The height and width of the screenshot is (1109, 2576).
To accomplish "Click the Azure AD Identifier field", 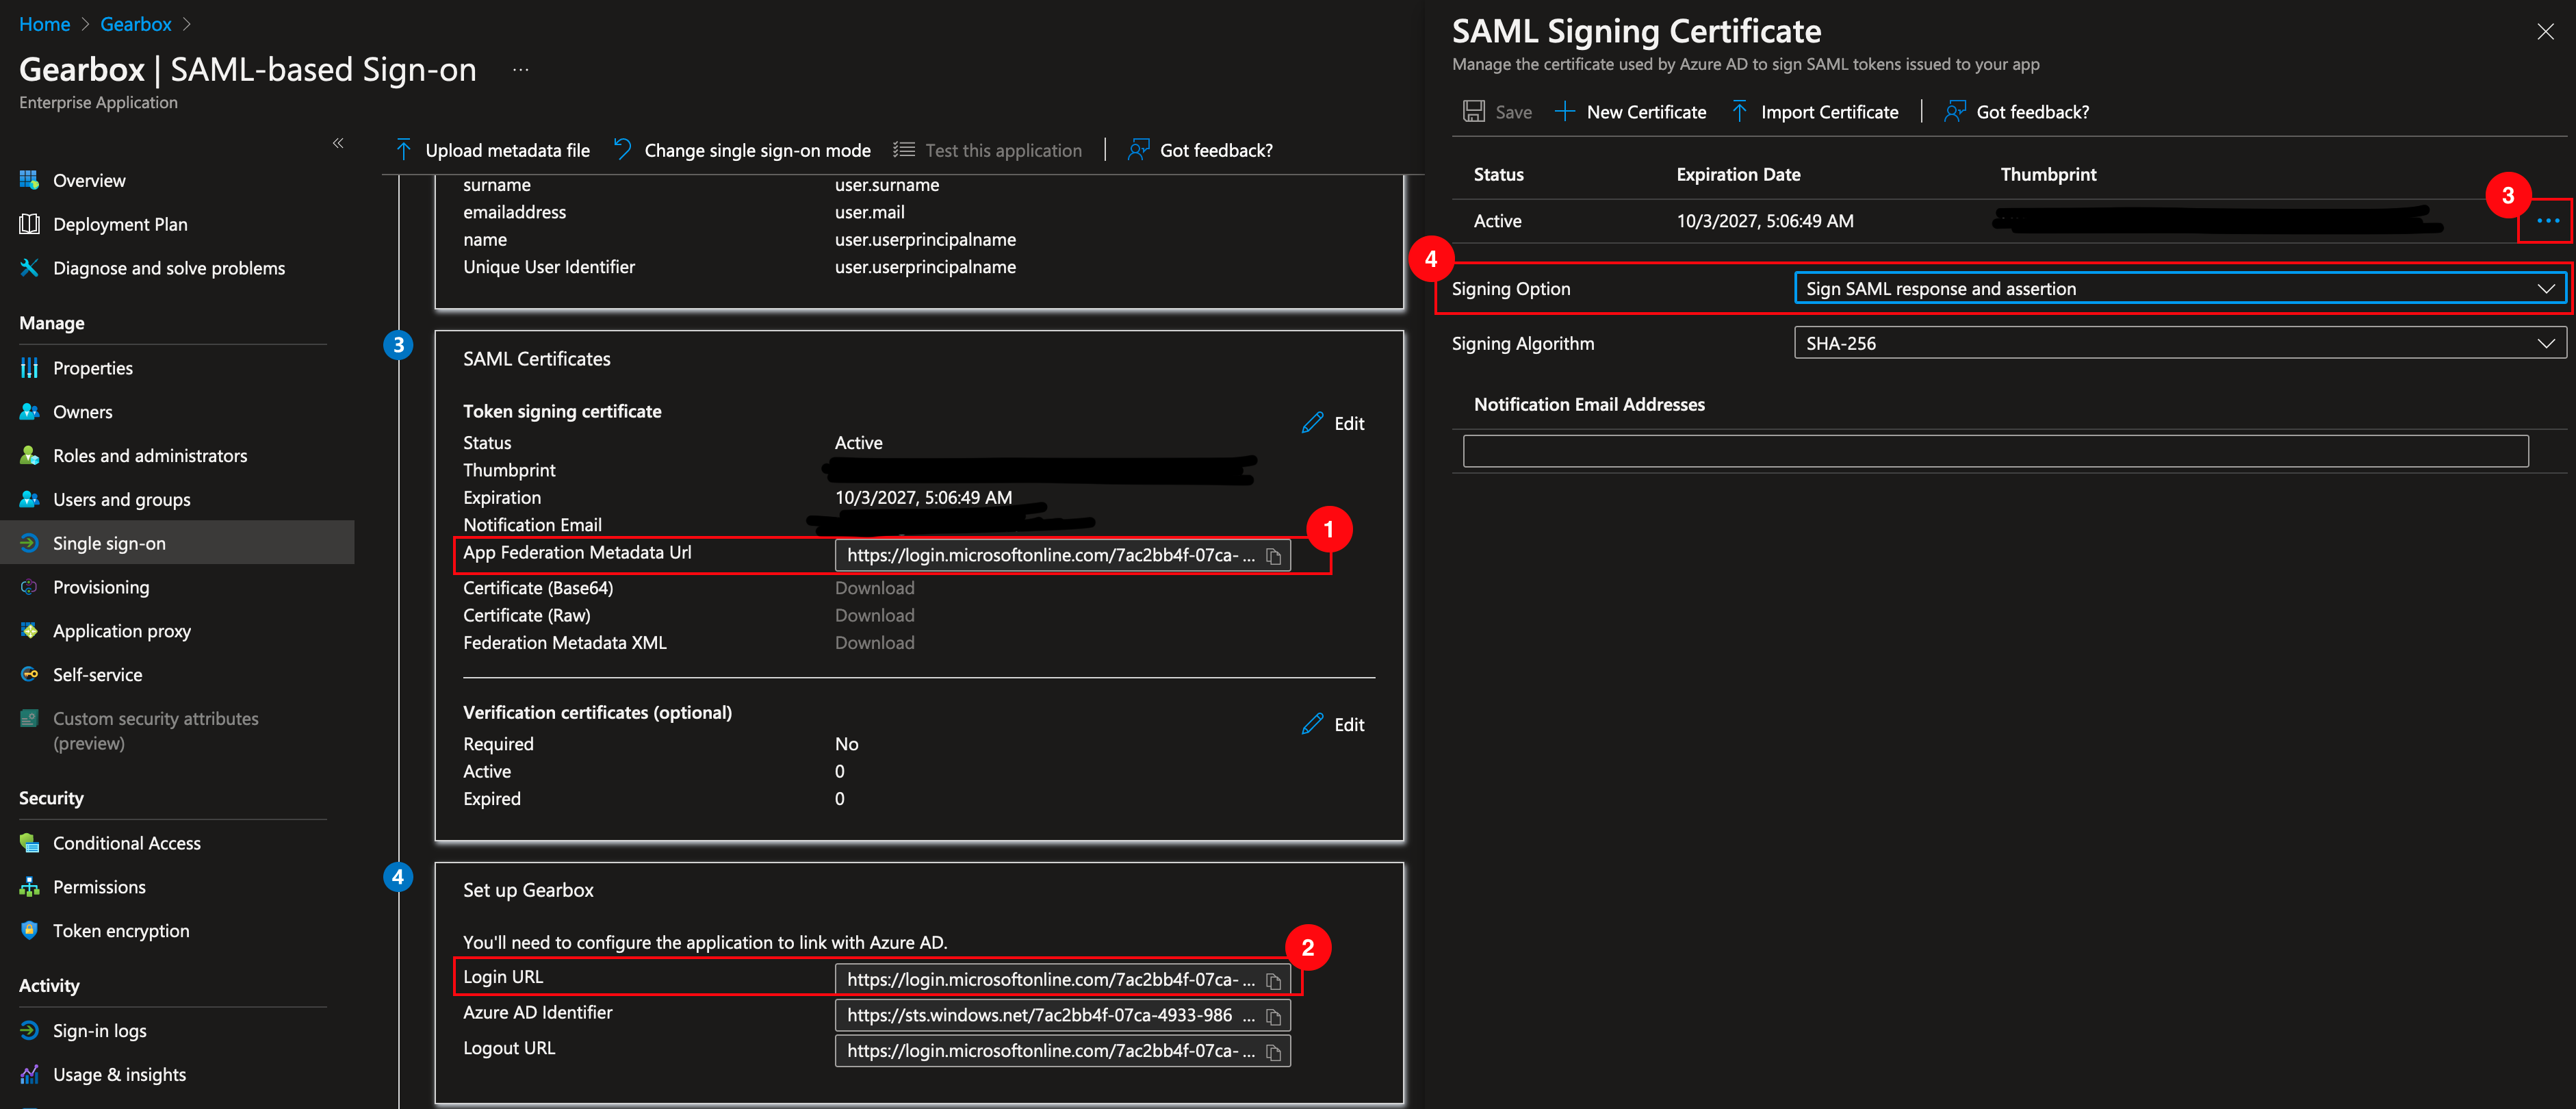I will pos(1062,1016).
